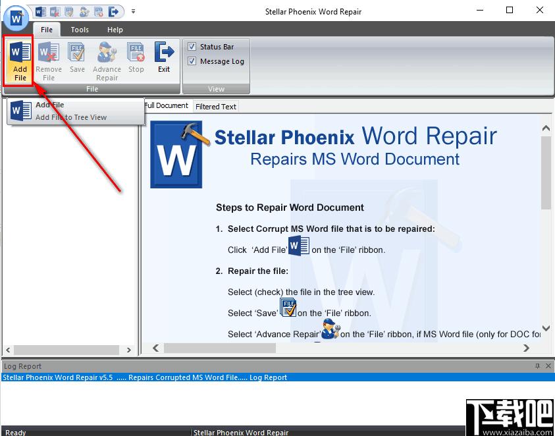555x436 pixels.
Task: Click the right arrow of the document horizontal scrollbar
Action: pyautogui.click(x=526, y=348)
